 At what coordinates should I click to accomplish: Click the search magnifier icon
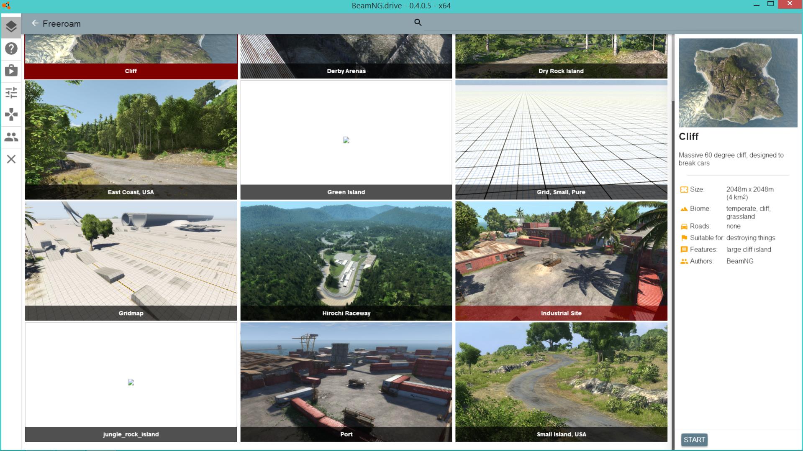coord(418,23)
